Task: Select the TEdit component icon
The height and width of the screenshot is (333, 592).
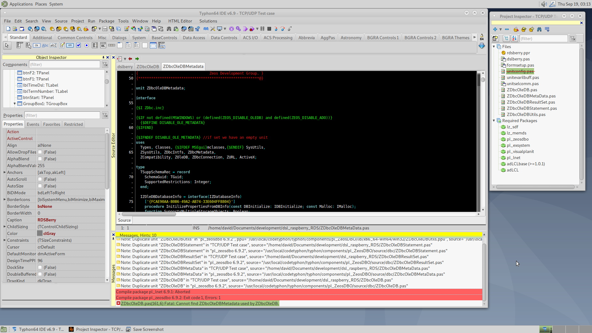Action: tap(53, 46)
